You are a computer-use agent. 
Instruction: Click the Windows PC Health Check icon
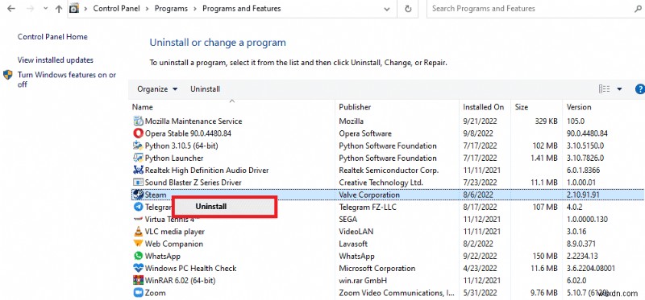pos(138,268)
